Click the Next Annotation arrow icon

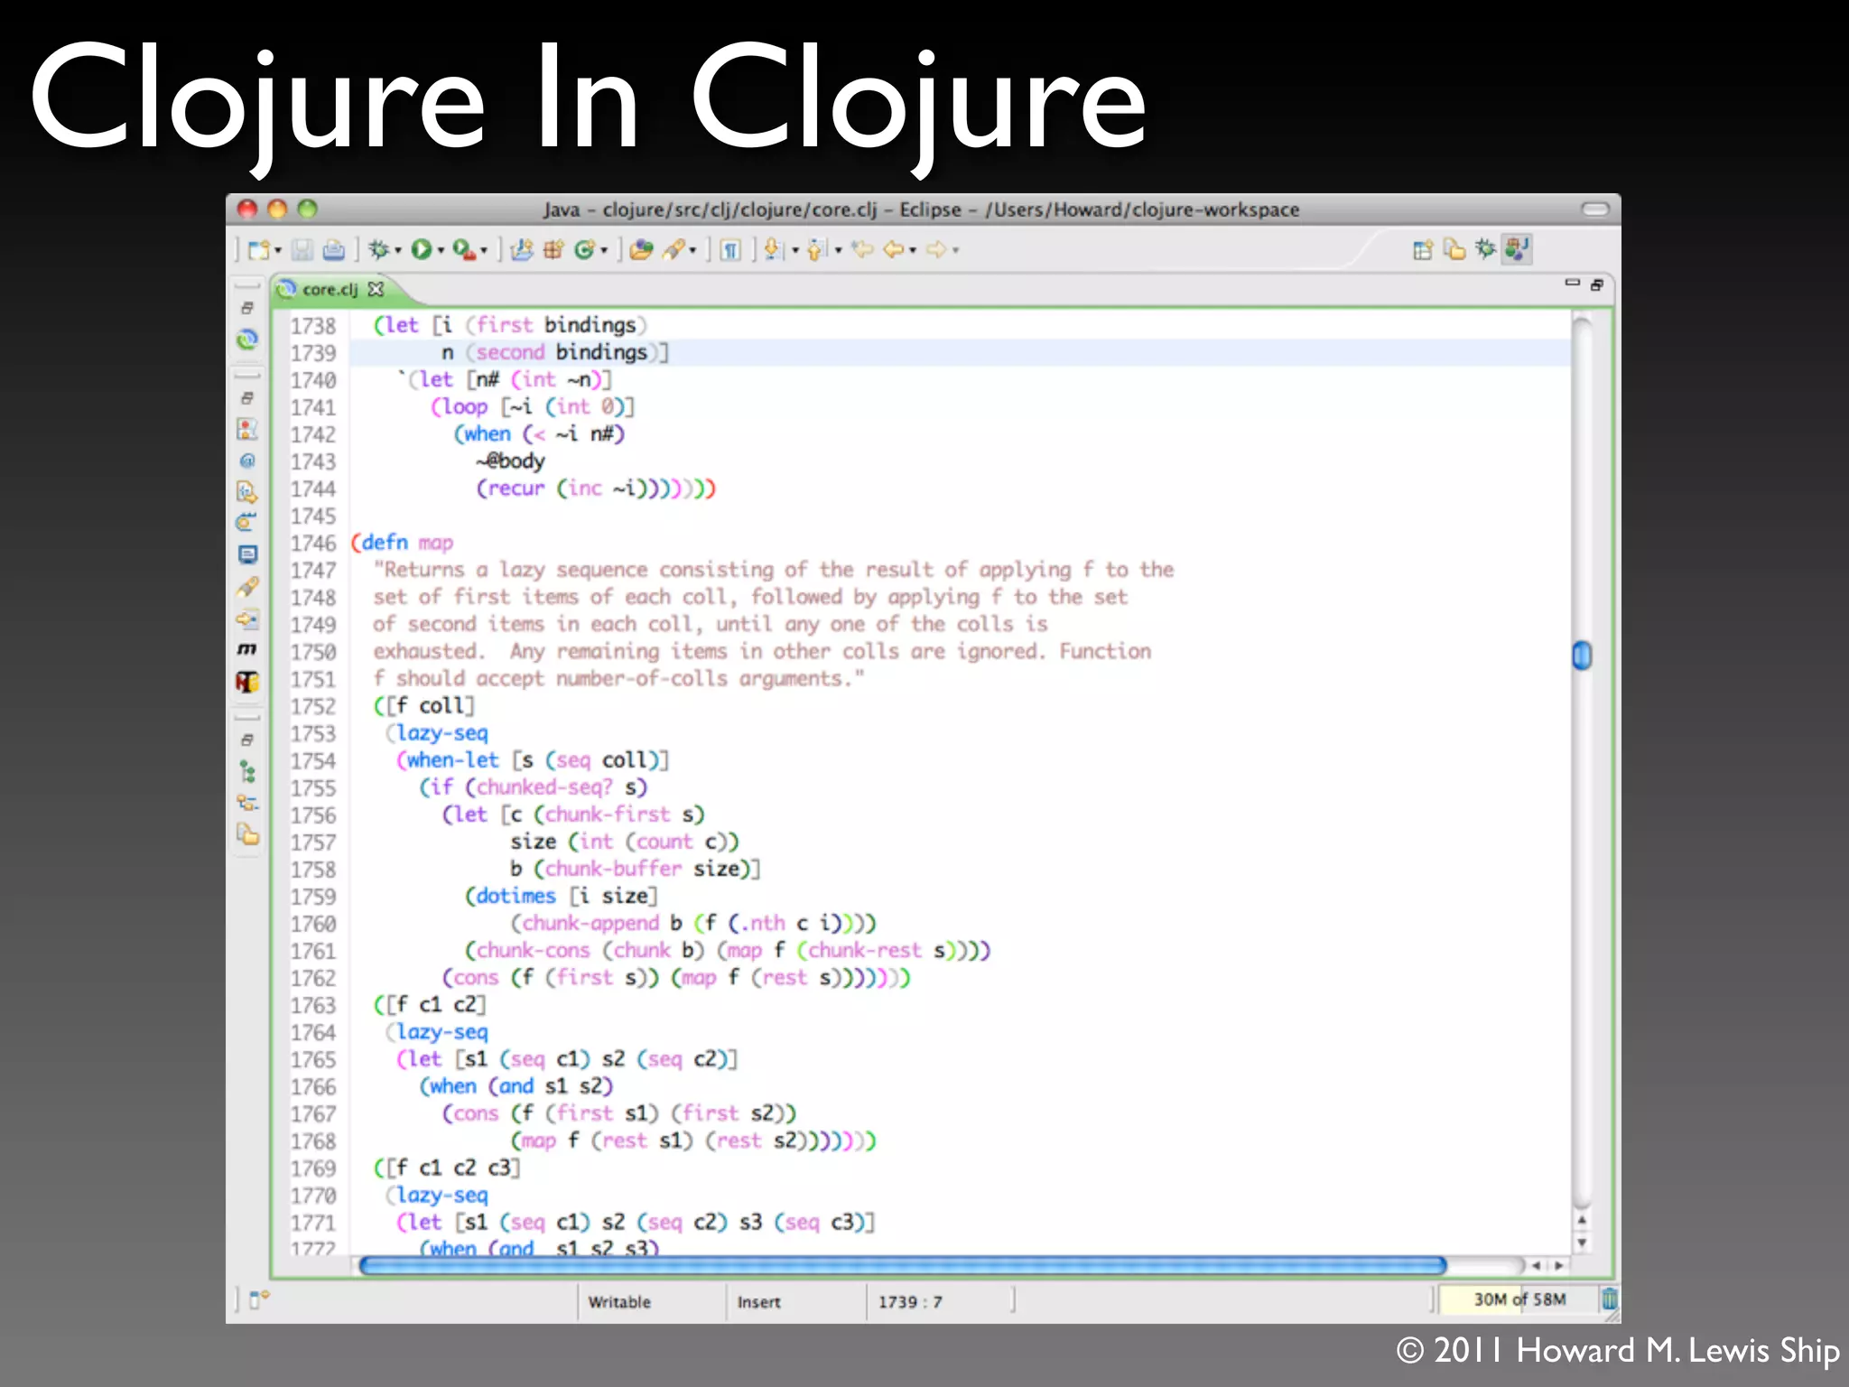point(774,249)
